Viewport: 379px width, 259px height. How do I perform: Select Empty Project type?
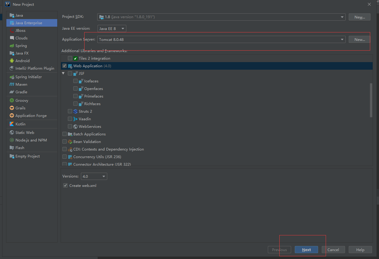[32, 156]
